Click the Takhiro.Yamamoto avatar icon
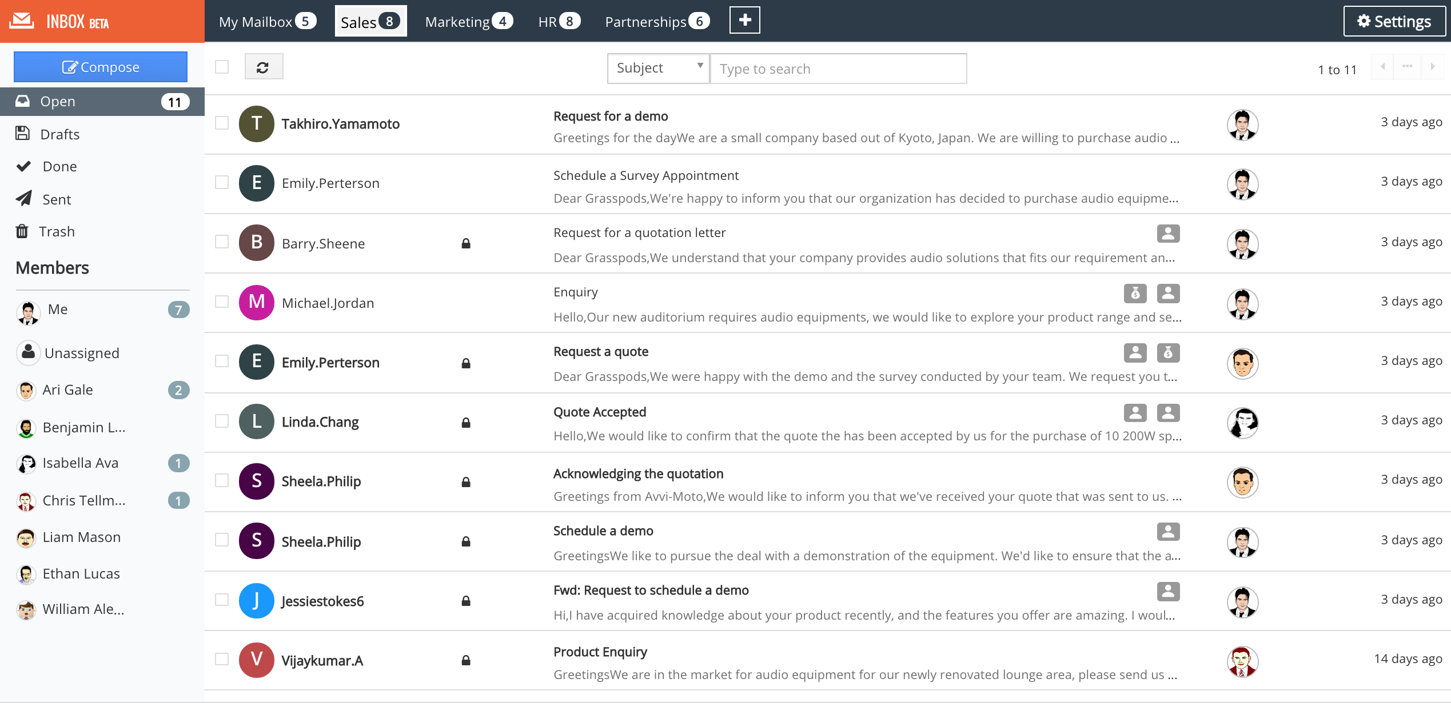The image size is (1451, 703). 256,123
